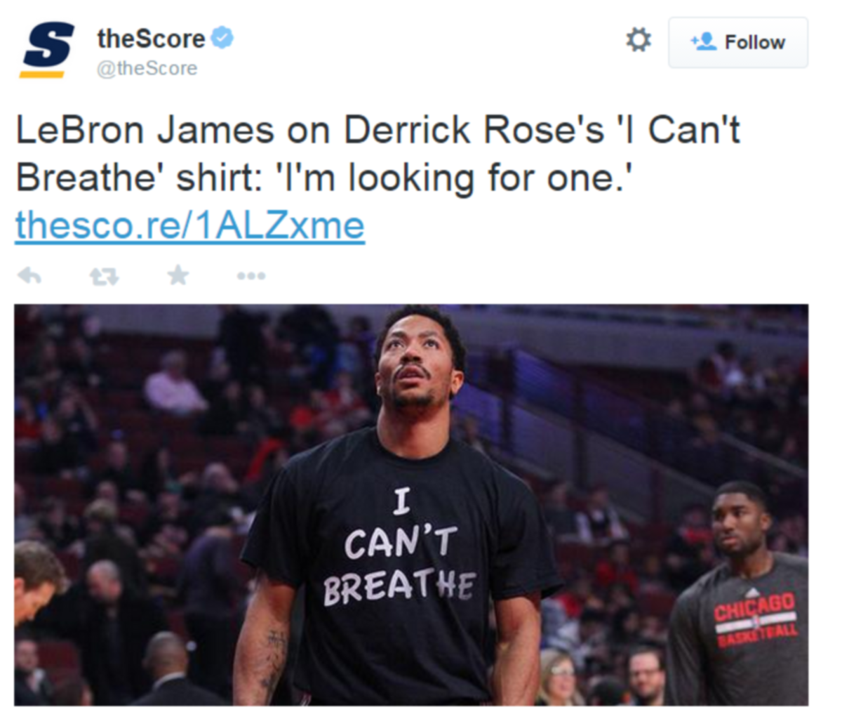Click the add-person icon inside Follow
The width and height of the screenshot is (842, 719).
pos(704,42)
